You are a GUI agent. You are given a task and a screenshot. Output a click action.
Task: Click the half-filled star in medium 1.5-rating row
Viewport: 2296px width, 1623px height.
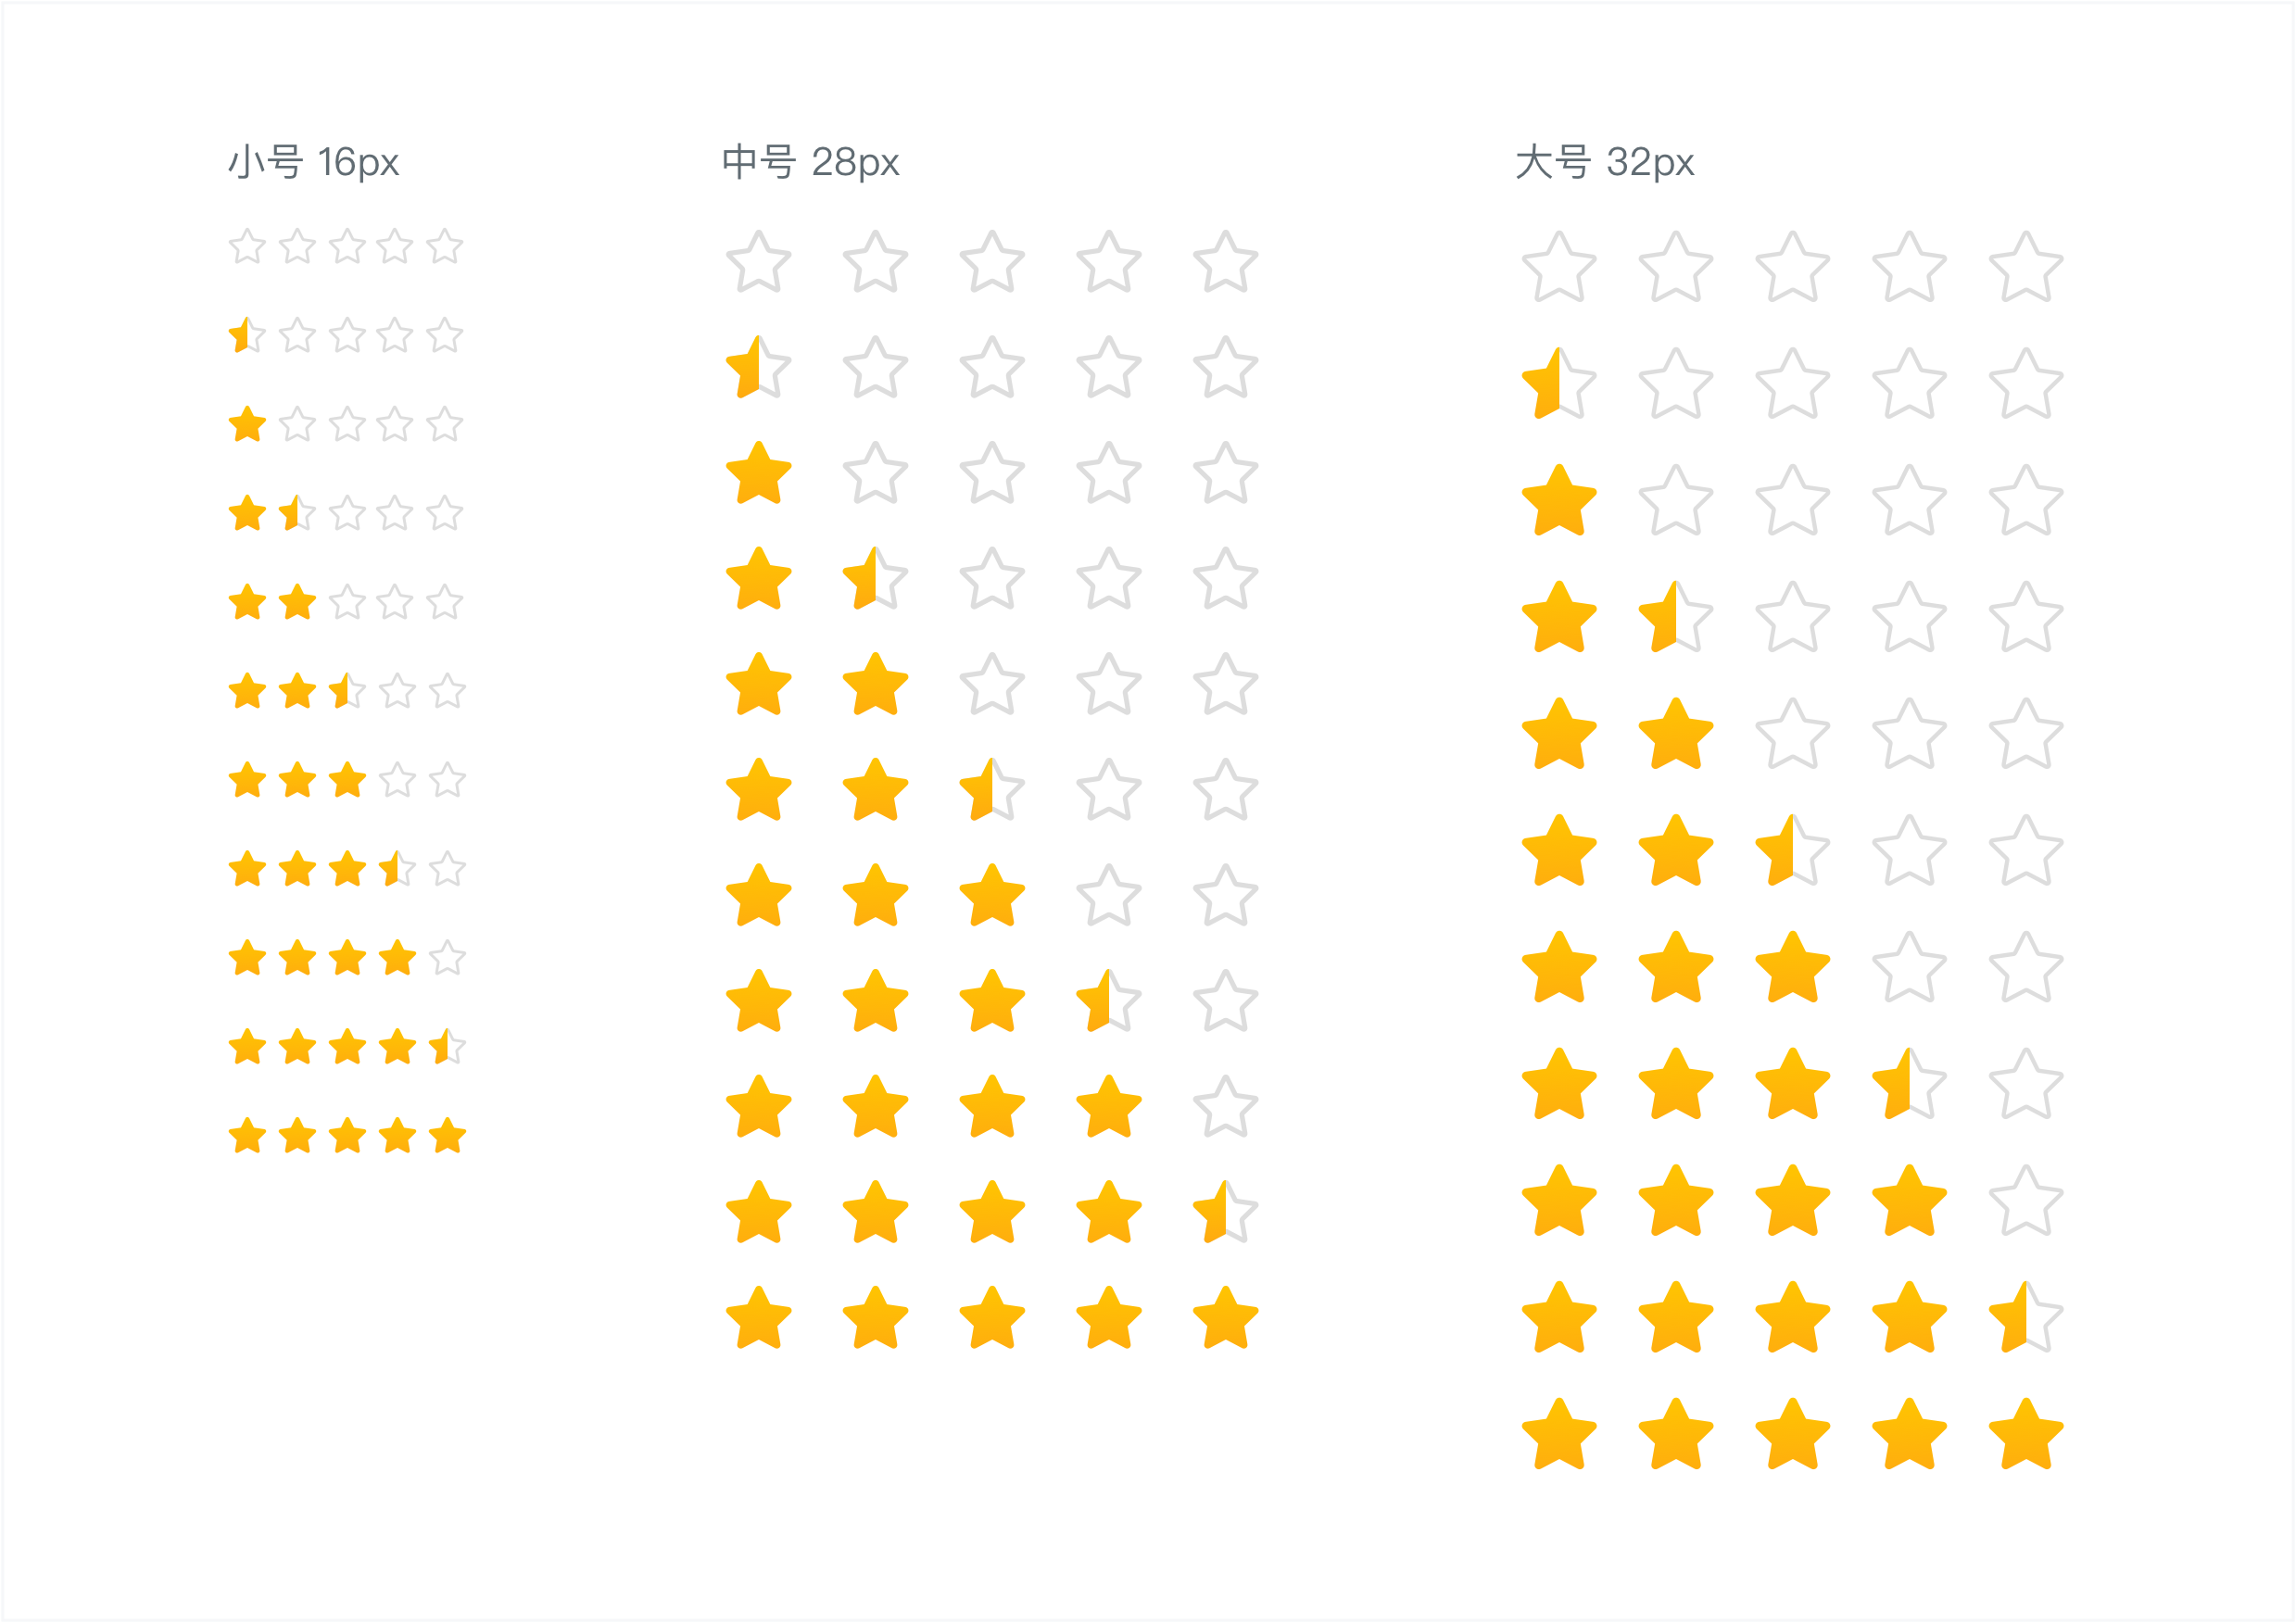click(x=875, y=578)
